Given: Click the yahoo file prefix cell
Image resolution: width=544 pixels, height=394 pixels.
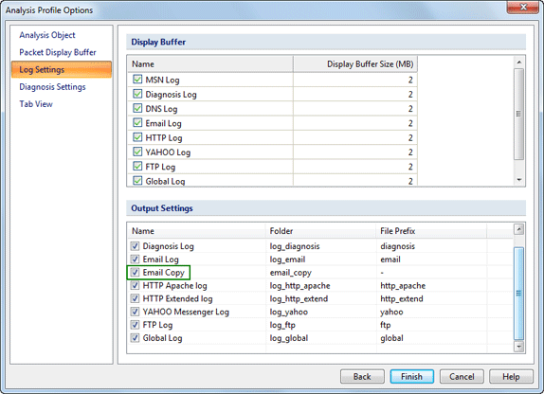Looking at the screenshot, I should tap(391, 312).
